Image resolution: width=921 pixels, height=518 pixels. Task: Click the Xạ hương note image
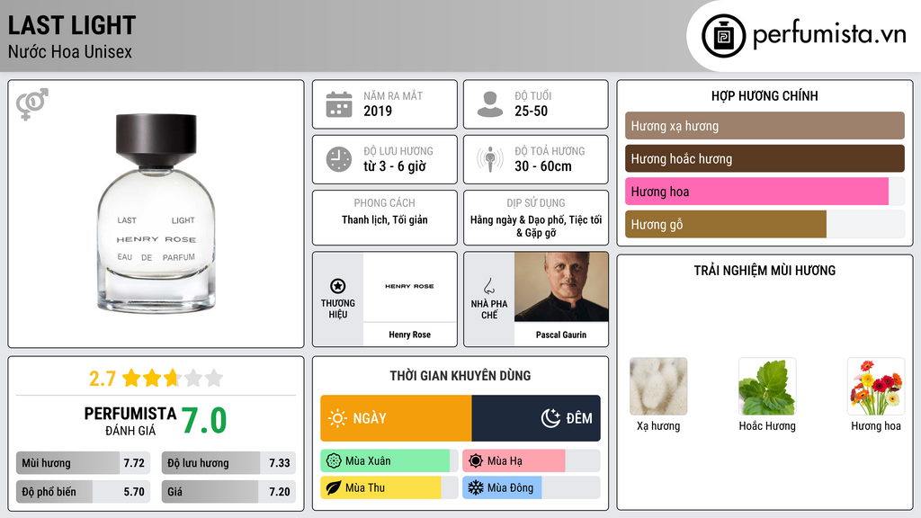tap(658, 387)
